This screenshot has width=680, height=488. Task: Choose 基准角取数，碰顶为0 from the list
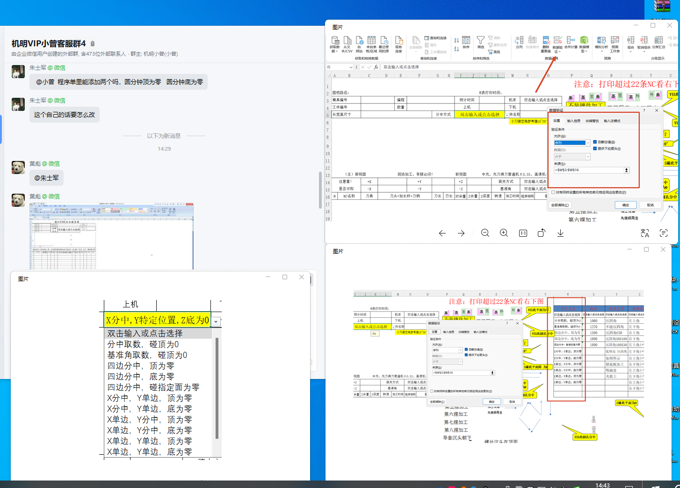pos(147,355)
